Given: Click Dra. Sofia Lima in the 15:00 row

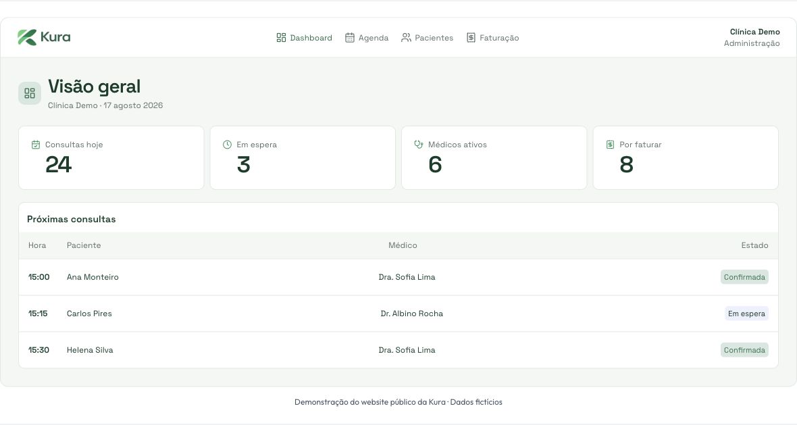Looking at the screenshot, I should (407, 277).
